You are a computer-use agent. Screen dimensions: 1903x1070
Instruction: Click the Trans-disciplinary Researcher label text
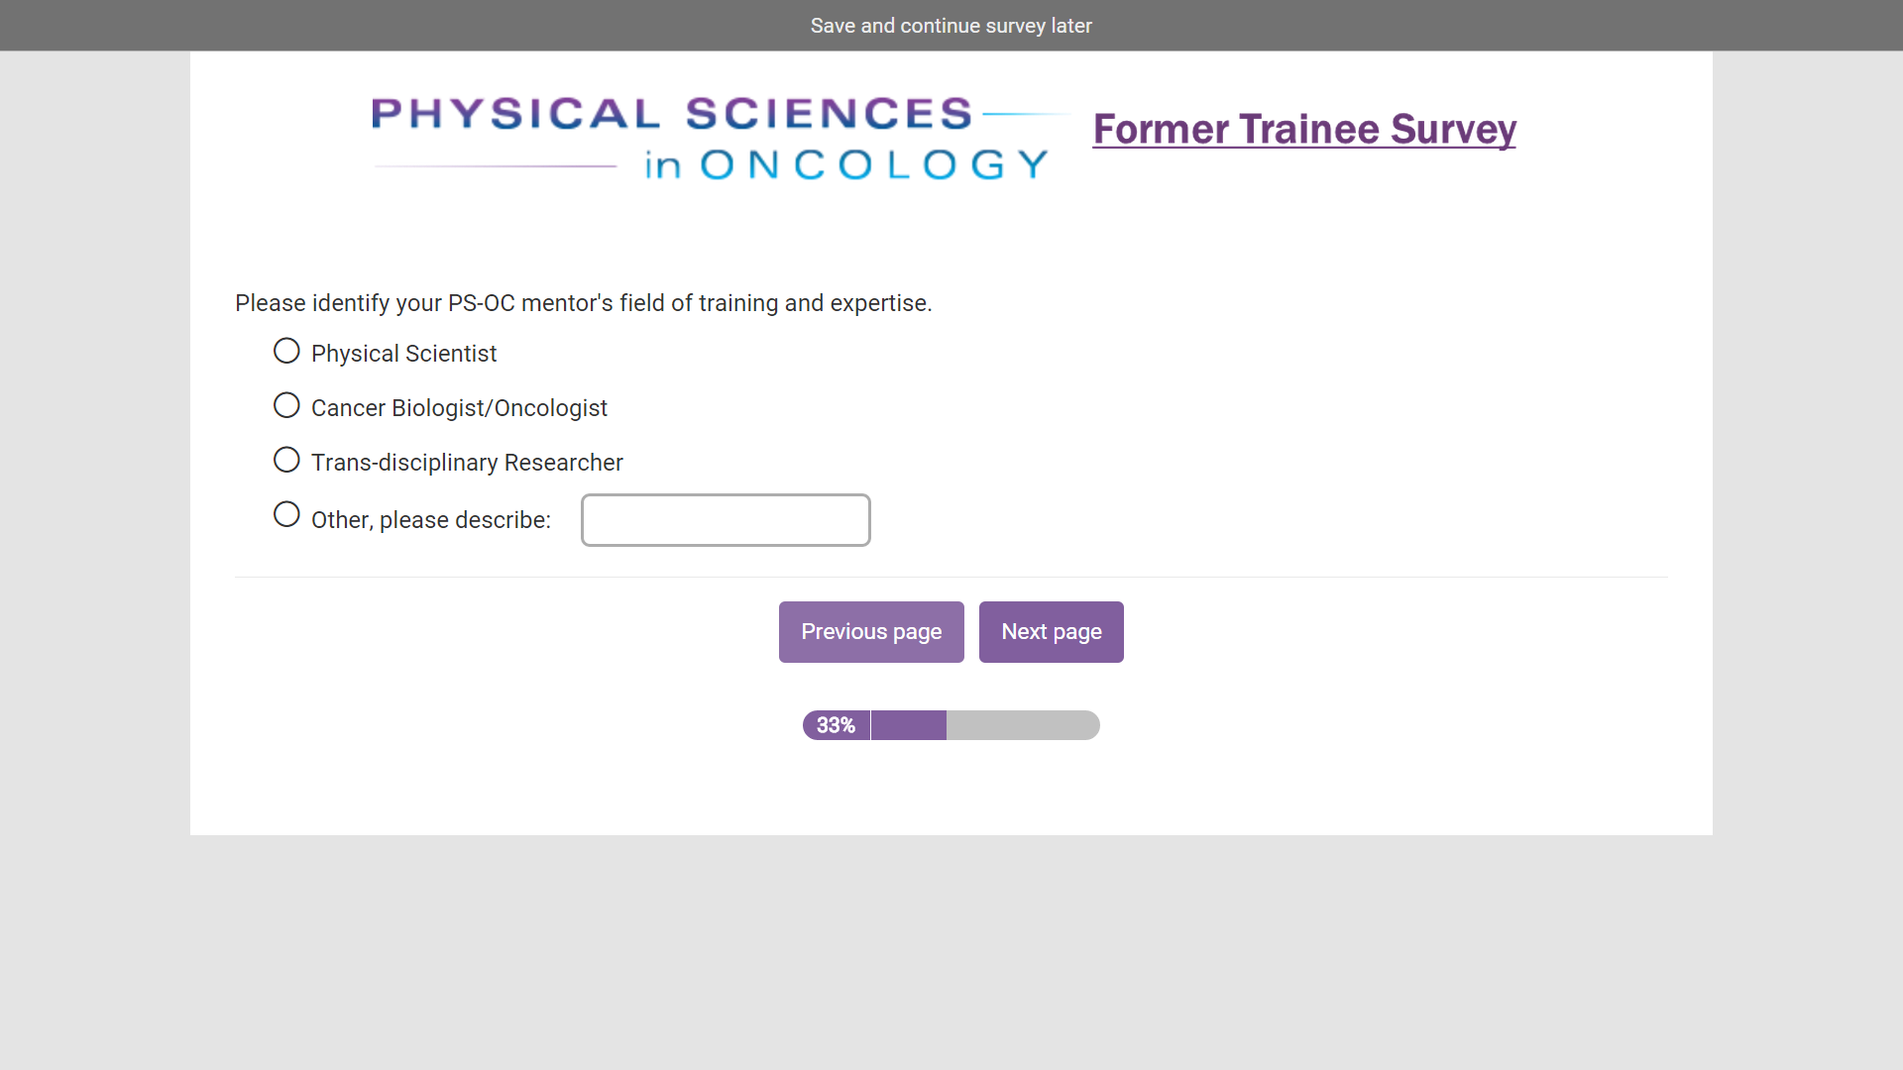467,463
